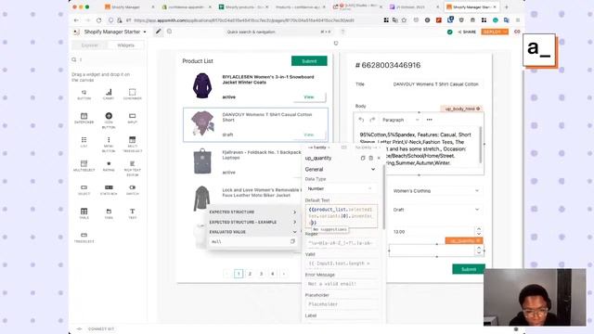Select the Table widget icon
The image size is (594, 334).
[x=84, y=212]
